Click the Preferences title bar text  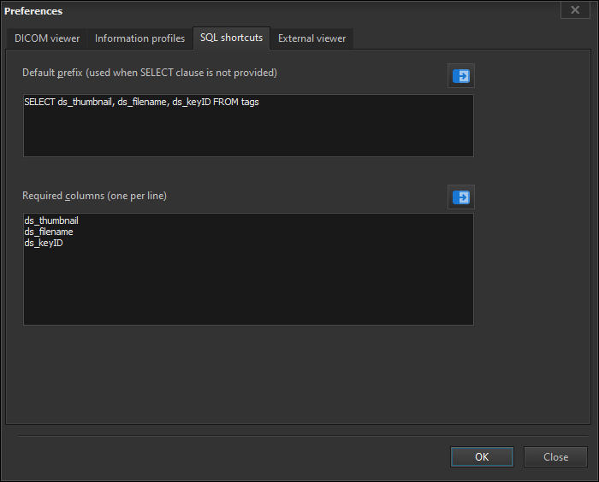coord(33,11)
